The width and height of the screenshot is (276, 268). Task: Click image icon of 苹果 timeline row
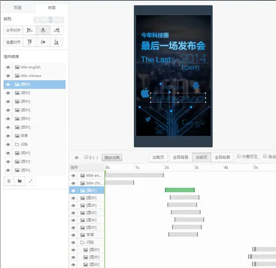82,235
